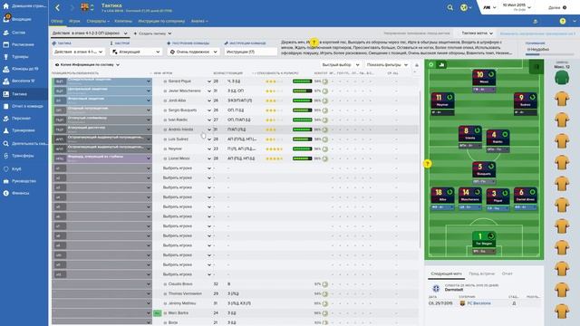Click the Darmstadt club crest in next match
This screenshot has height=326, width=580.
[x=436, y=288]
